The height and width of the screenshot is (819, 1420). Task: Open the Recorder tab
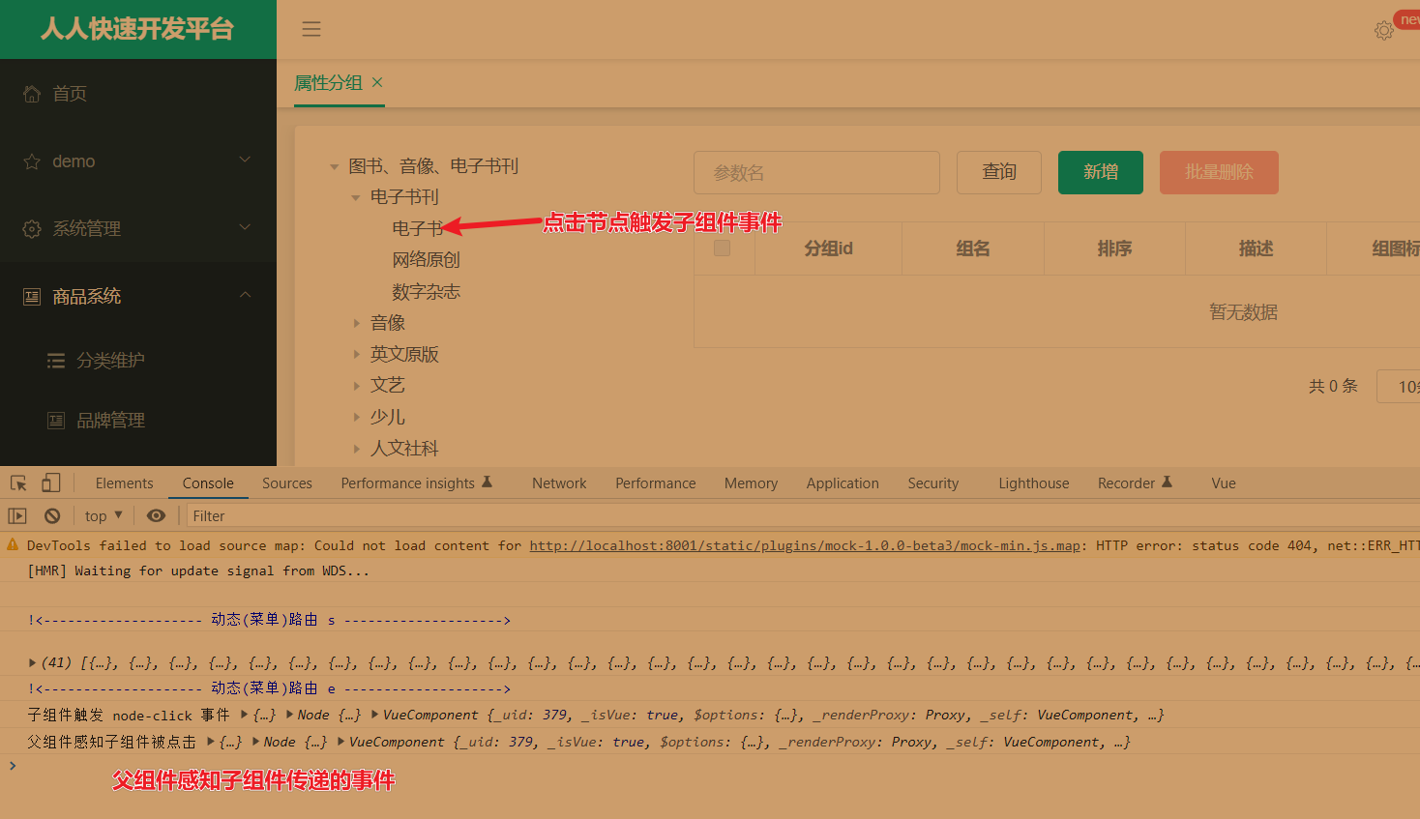click(1135, 483)
